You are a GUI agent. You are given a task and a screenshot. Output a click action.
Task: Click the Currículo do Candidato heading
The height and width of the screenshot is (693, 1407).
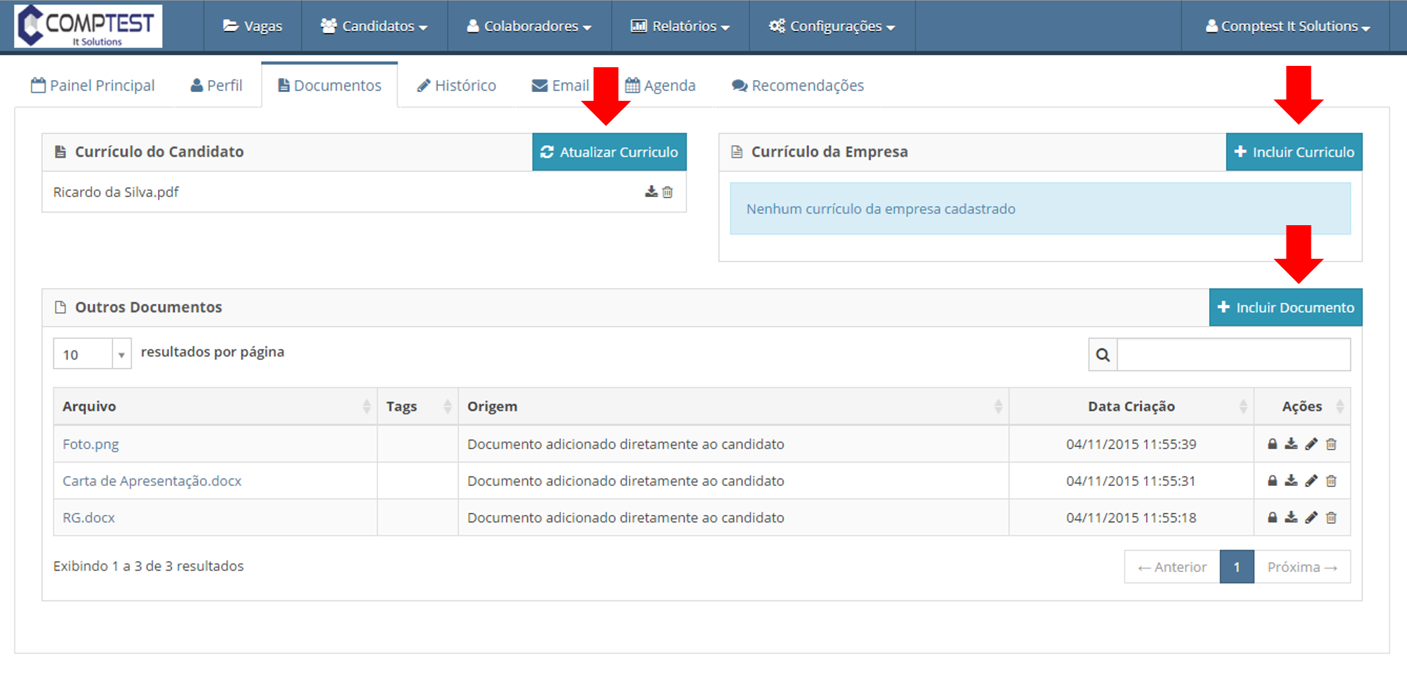(159, 152)
